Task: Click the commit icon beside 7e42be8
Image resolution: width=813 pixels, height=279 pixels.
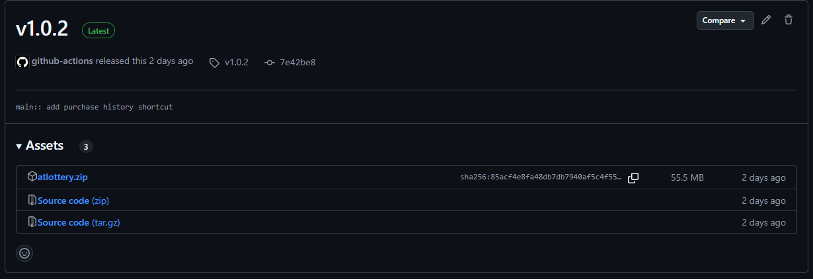Action: pos(269,63)
